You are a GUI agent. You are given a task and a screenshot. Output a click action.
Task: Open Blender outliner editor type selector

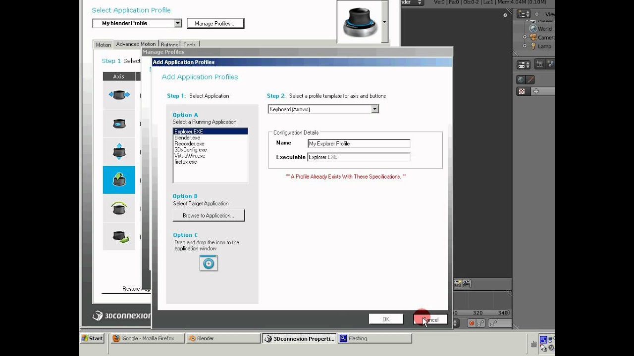pyautogui.click(x=524, y=14)
